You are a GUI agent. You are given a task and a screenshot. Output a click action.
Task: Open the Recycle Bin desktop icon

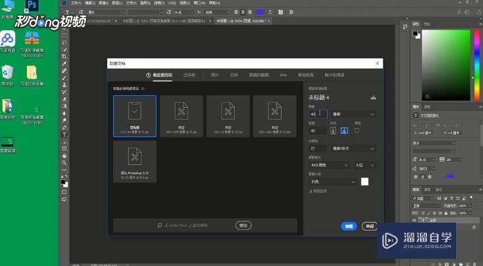(7, 71)
